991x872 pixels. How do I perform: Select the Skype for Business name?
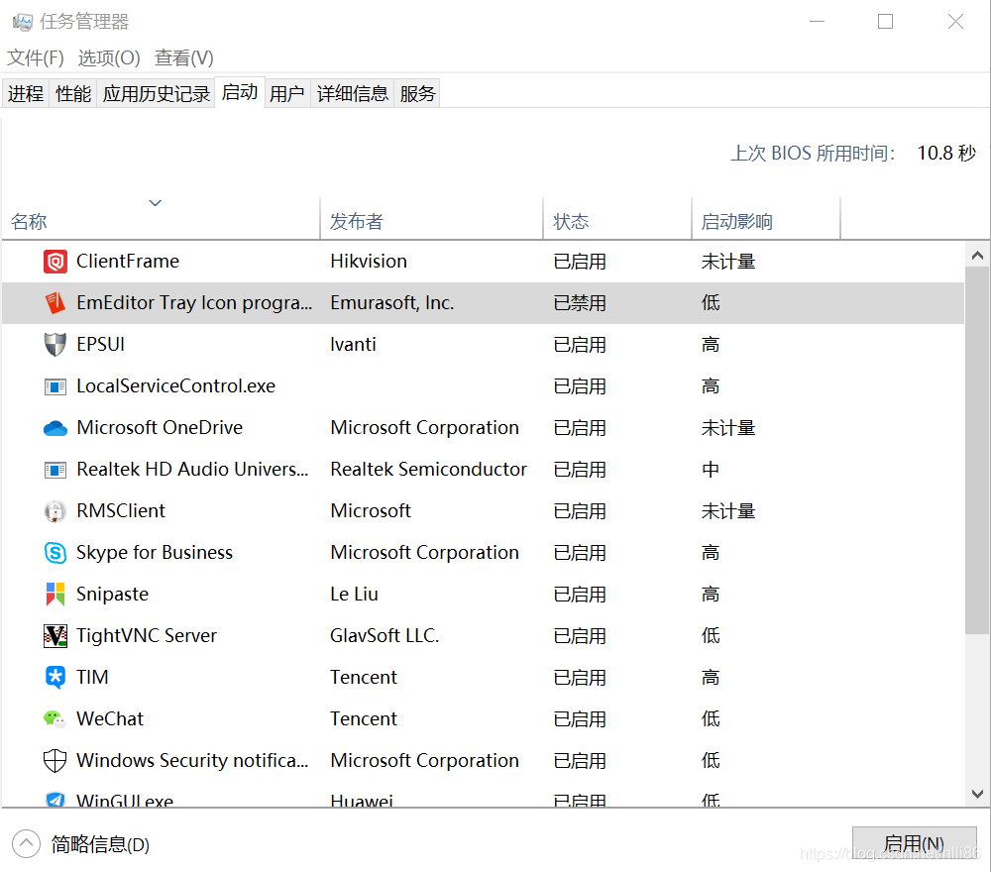click(155, 553)
